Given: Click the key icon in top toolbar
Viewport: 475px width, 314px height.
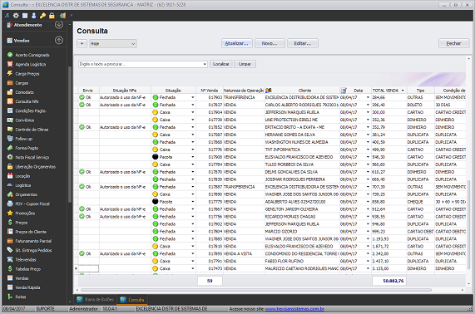Looking at the screenshot, I should 42,16.
